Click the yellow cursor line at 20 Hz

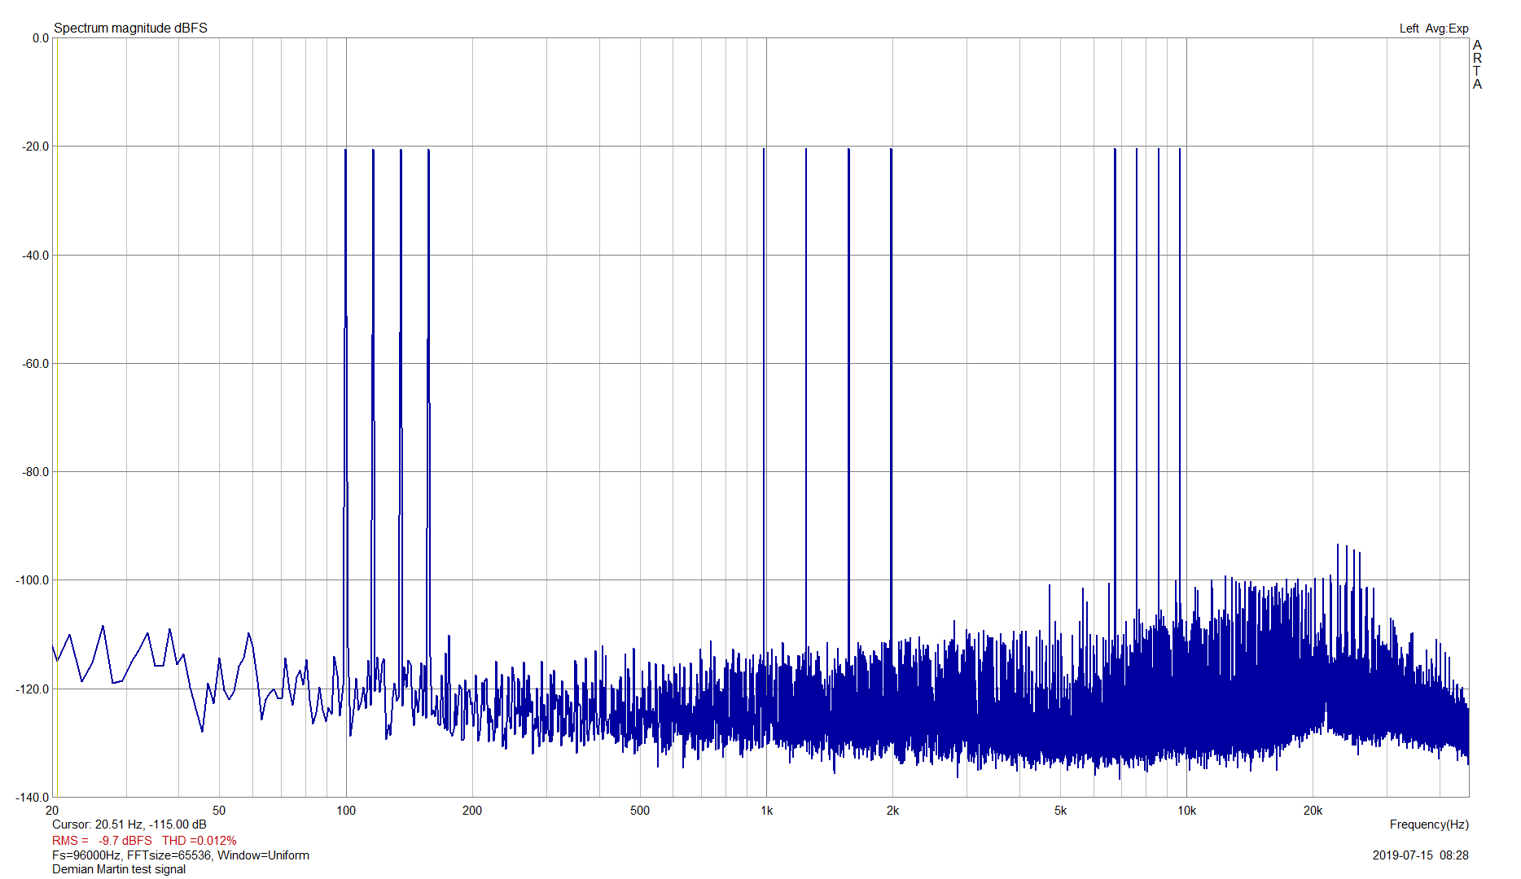coord(57,418)
